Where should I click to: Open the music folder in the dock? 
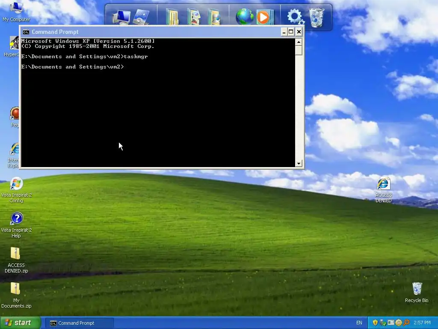coord(214,17)
